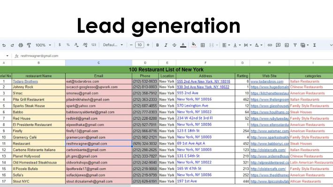The width and height of the screenshot is (333, 187).
Task: Click the fill color paint bucket
Action: [x=194, y=45]
